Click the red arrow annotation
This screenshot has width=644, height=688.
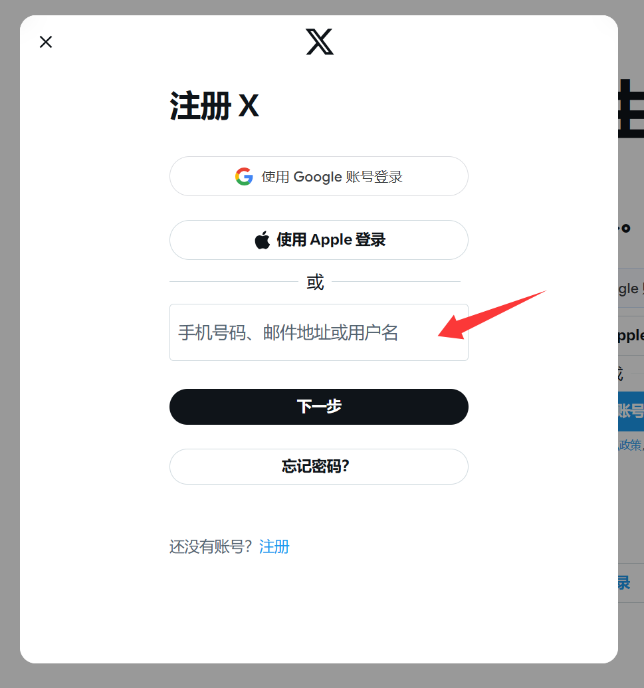pos(492,314)
